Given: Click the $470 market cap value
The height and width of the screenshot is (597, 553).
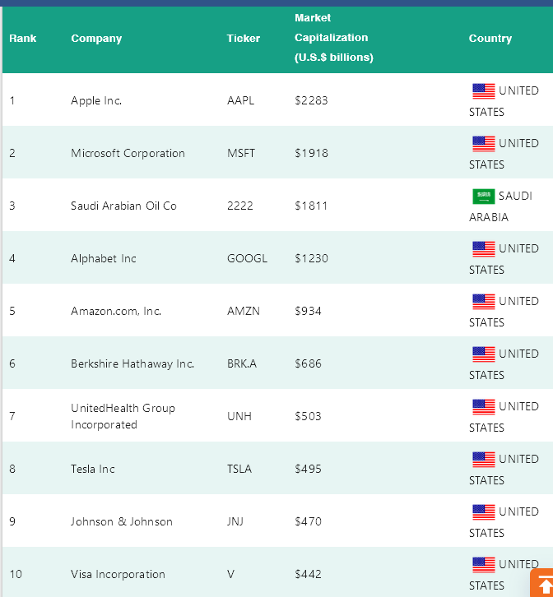Looking at the screenshot, I should 308,521.
